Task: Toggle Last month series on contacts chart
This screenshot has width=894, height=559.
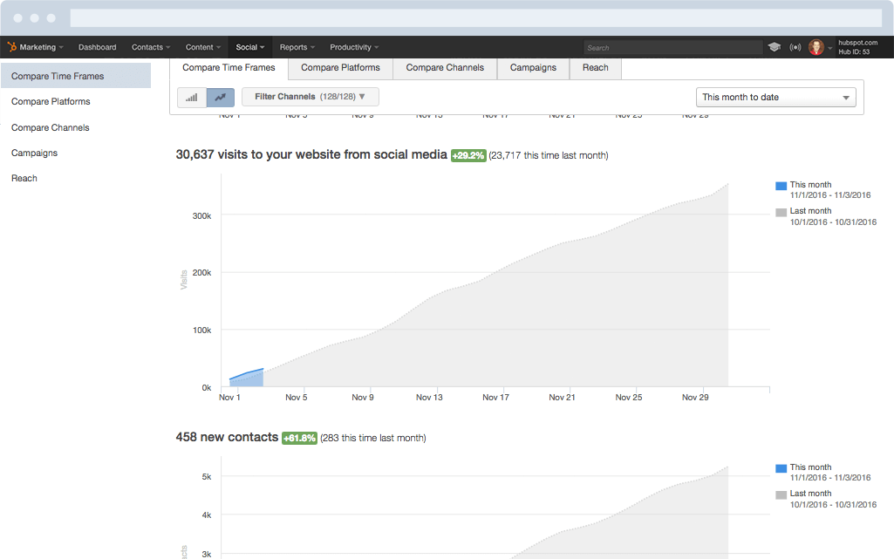Action: tap(809, 493)
